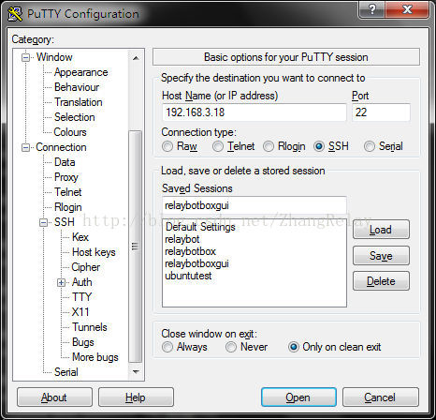Click the Host Name input field
Image resolution: width=436 pixels, height=420 pixels.
(x=254, y=112)
